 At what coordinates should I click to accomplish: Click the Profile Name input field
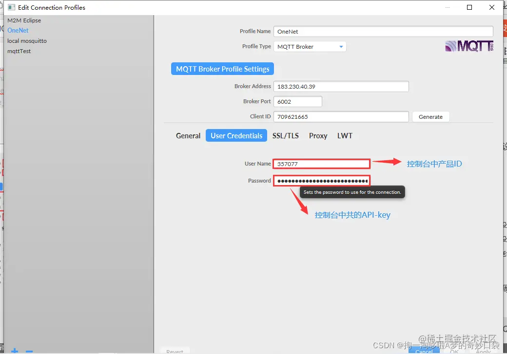click(383, 31)
